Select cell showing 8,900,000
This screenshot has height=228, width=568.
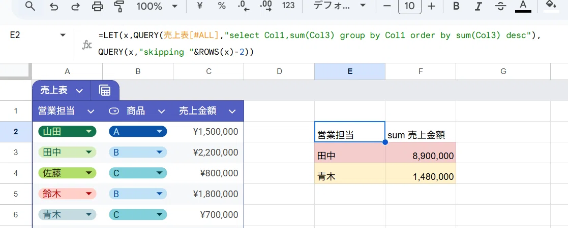pos(421,153)
